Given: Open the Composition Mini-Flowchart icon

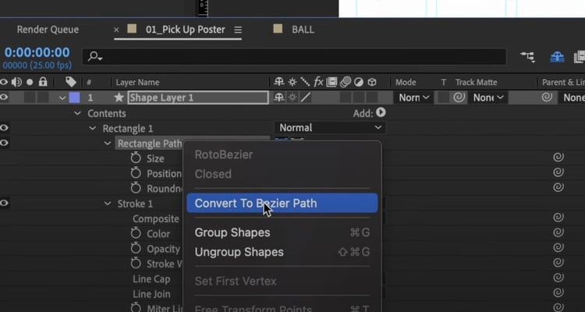Looking at the screenshot, I should [527, 57].
